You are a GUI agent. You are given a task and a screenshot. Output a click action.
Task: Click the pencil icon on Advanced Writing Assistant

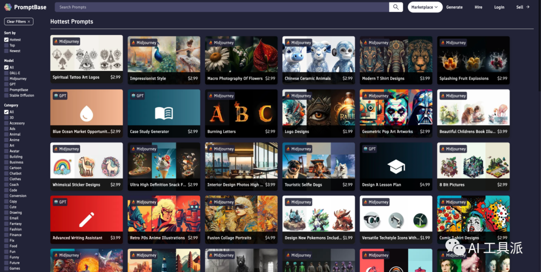[86, 219]
